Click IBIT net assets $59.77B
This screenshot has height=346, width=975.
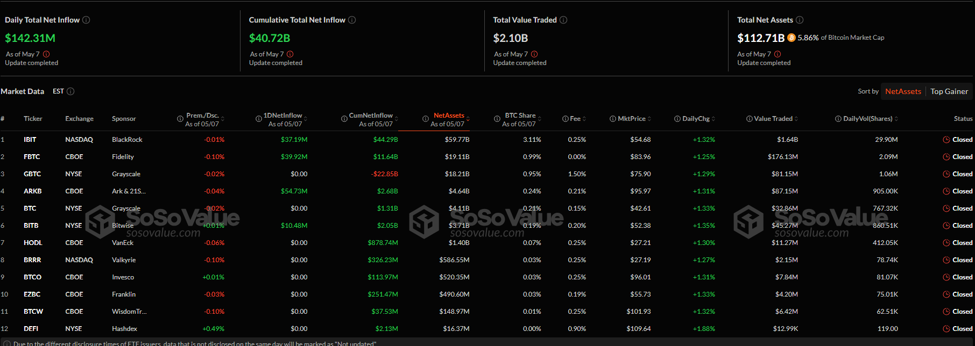click(457, 140)
